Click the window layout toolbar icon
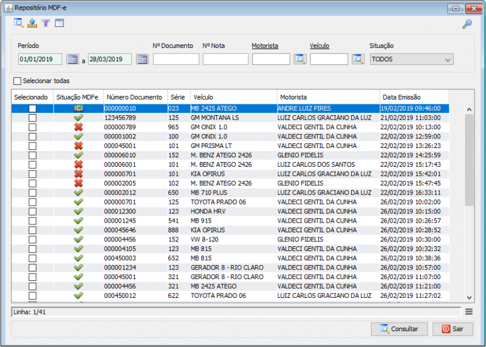Image resolution: width=486 pixels, height=347 pixels. click(60, 23)
